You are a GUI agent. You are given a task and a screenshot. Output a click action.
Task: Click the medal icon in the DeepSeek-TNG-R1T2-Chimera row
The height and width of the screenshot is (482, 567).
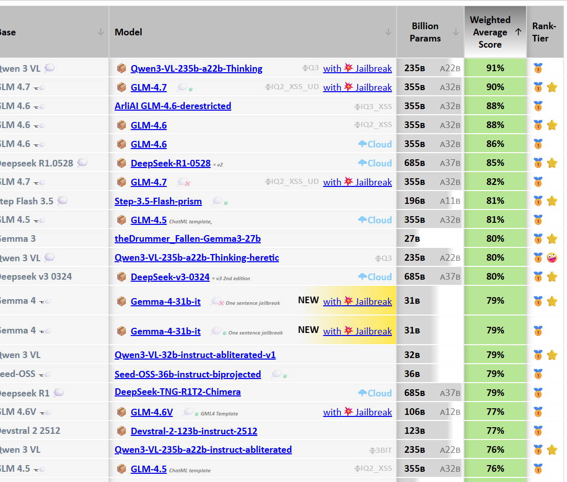(538, 393)
